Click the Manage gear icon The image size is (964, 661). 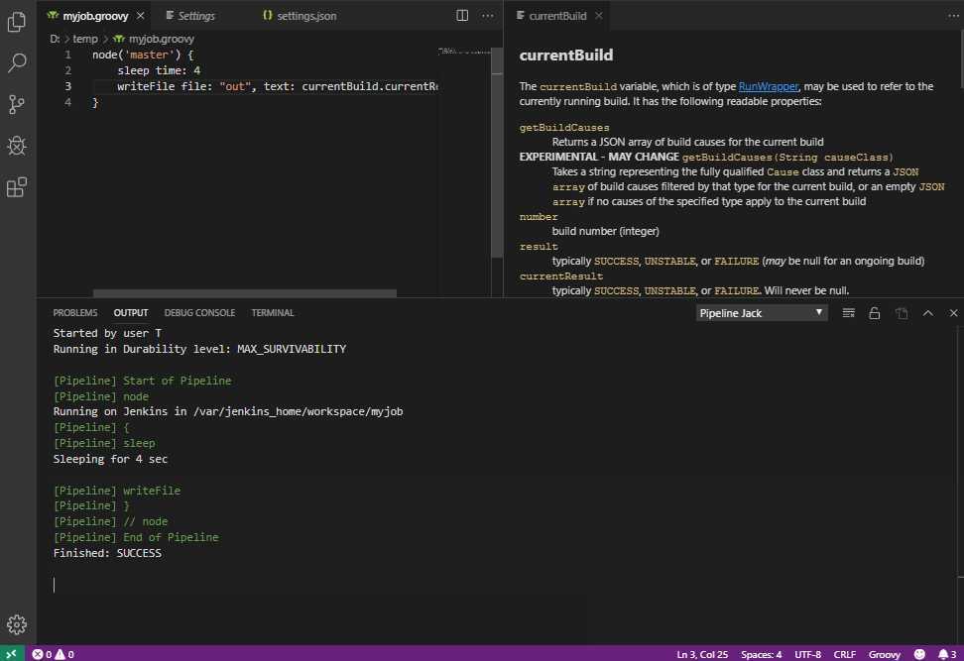click(x=17, y=624)
